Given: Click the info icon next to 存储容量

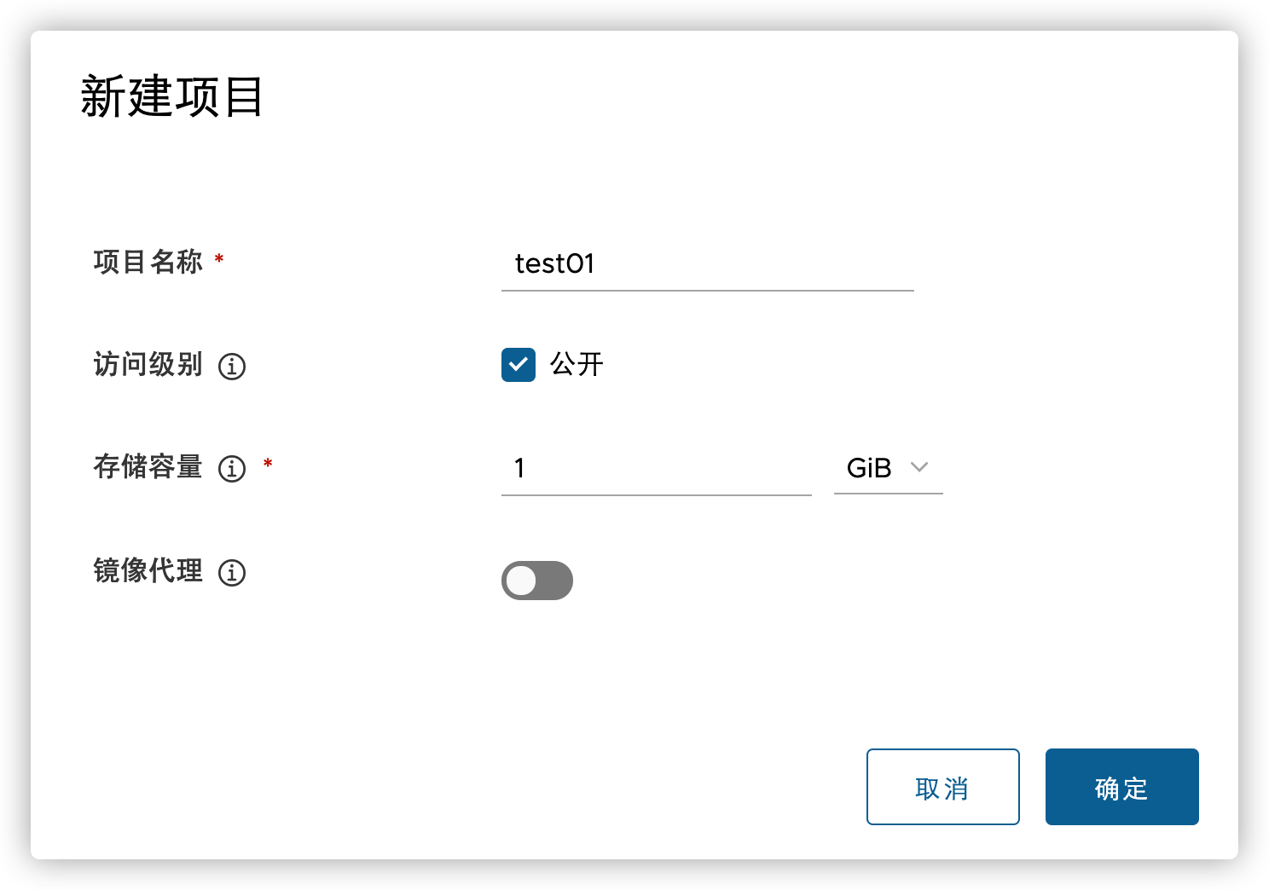Looking at the screenshot, I should pyautogui.click(x=232, y=469).
